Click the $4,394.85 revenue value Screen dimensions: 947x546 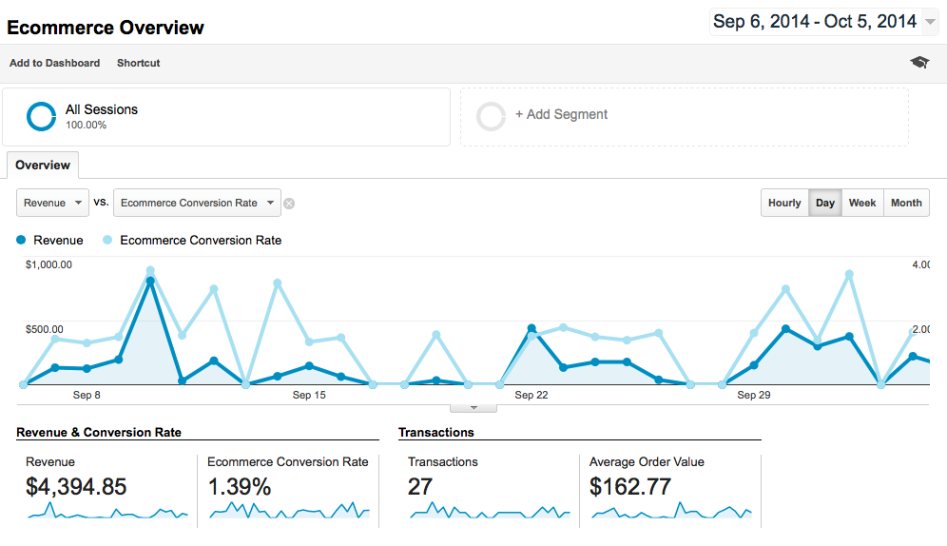click(76, 487)
